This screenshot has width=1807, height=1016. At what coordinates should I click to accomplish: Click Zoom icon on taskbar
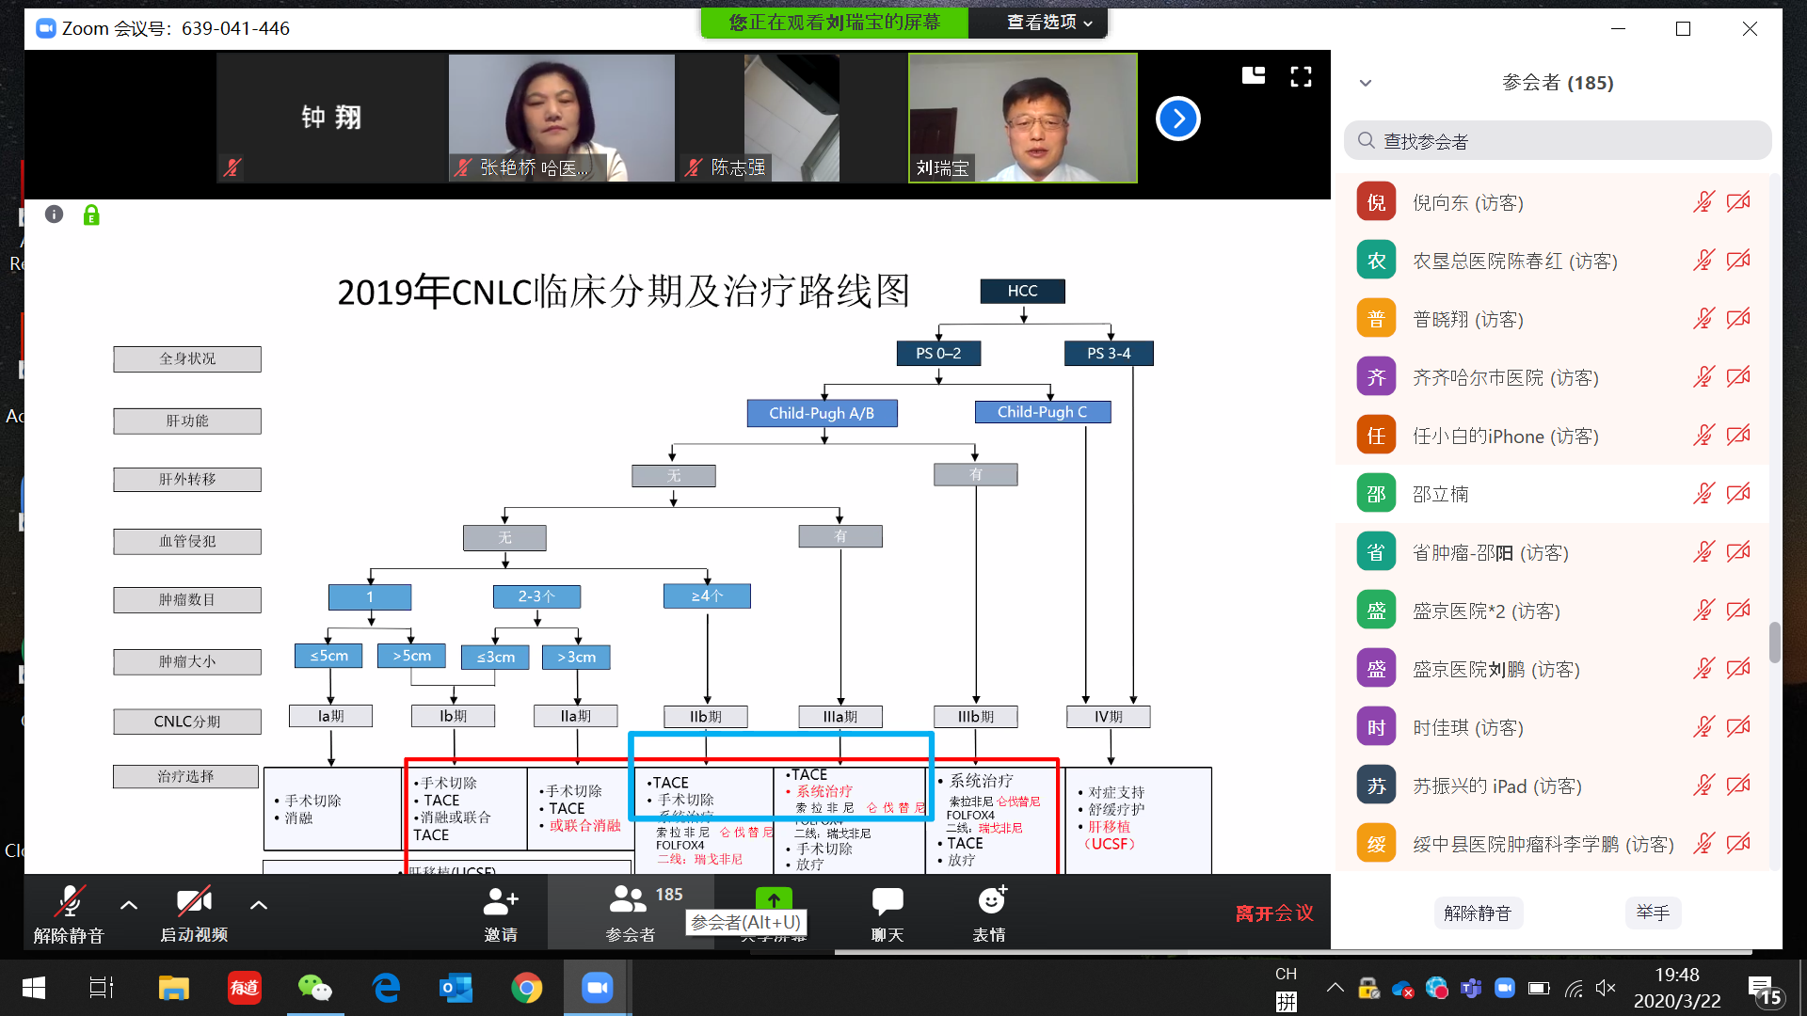click(597, 988)
